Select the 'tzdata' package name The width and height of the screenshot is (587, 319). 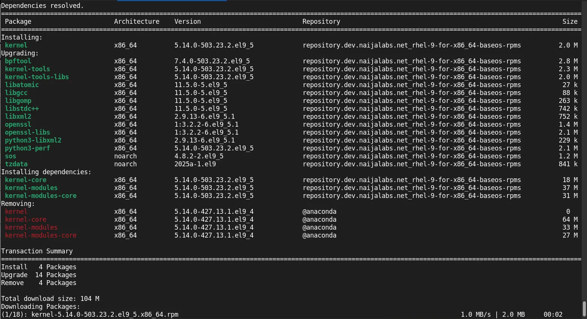[x=16, y=164]
